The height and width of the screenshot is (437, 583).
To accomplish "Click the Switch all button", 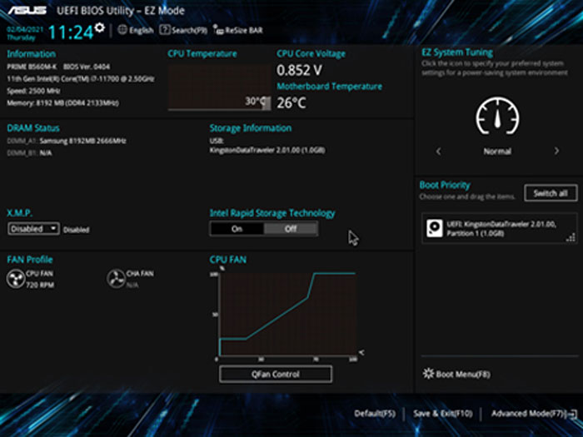I will pyautogui.click(x=551, y=193).
